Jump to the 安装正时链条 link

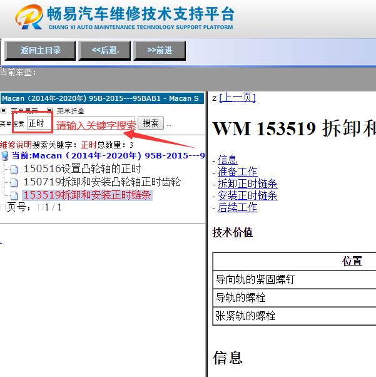248,195
